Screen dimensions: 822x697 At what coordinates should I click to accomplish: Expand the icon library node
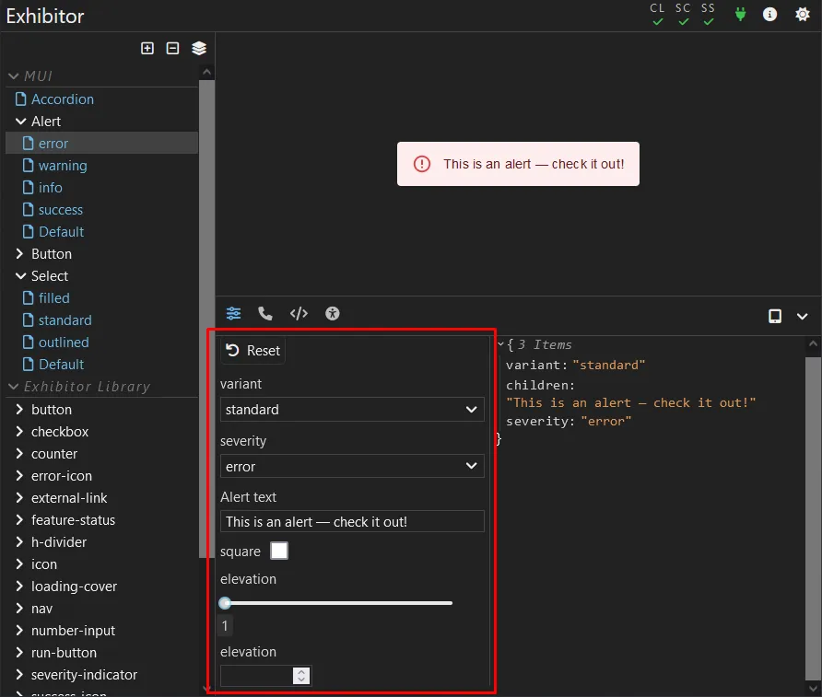(20, 564)
